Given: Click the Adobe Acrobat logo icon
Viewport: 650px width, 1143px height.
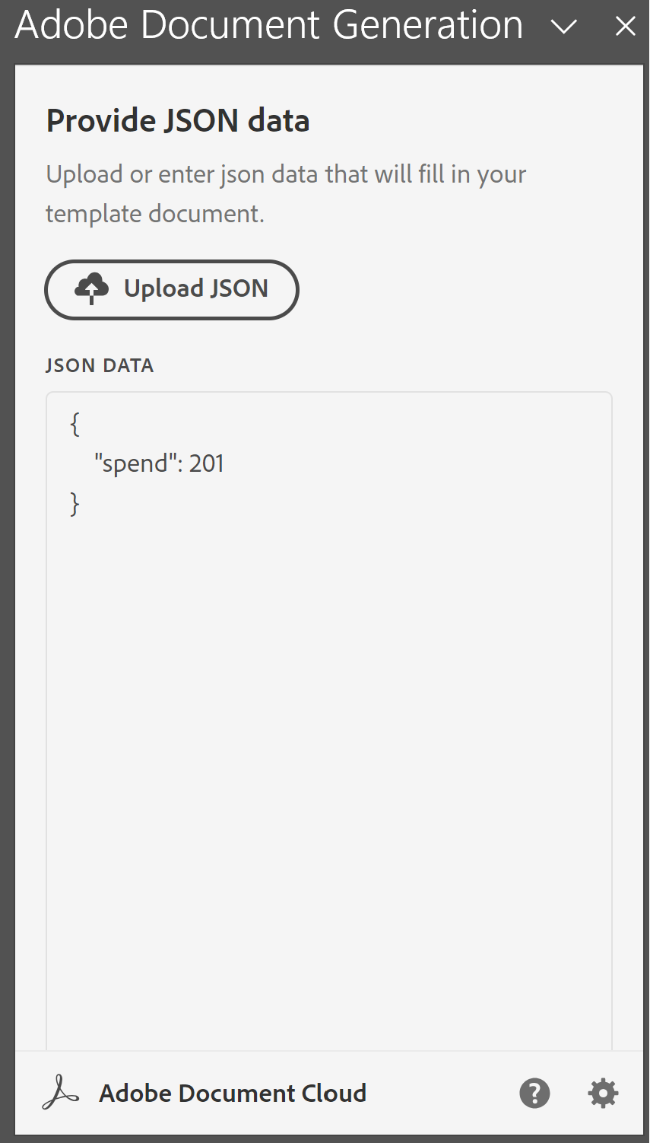Looking at the screenshot, I should pyautogui.click(x=61, y=1094).
